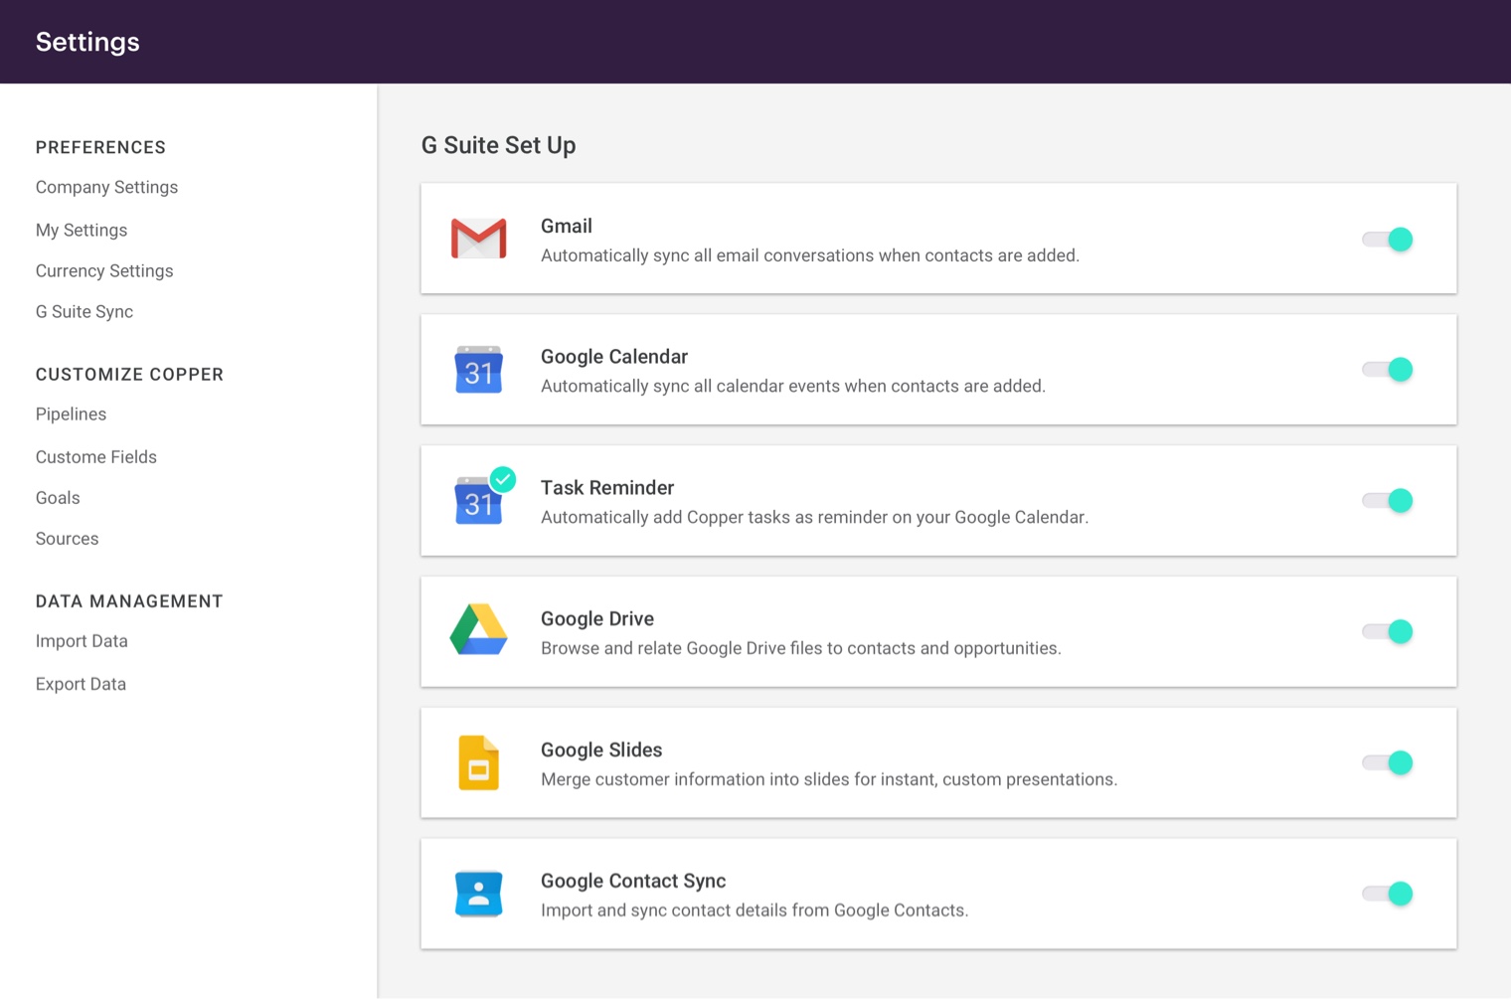Disable the Task Reminder switch
Viewport: 1511px width, 1000px height.
tap(1388, 501)
